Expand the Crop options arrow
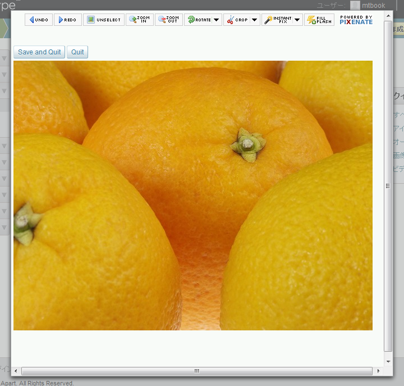 pos(254,20)
